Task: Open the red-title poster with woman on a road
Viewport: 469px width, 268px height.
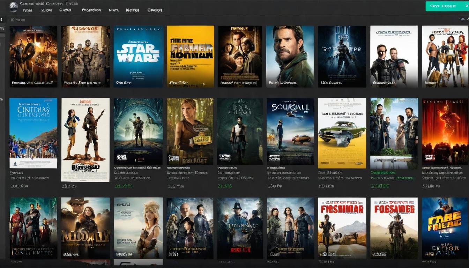Action: pos(342,228)
